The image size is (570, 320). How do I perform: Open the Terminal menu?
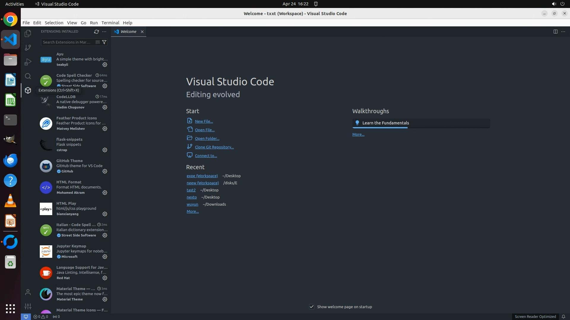(110, 23)
